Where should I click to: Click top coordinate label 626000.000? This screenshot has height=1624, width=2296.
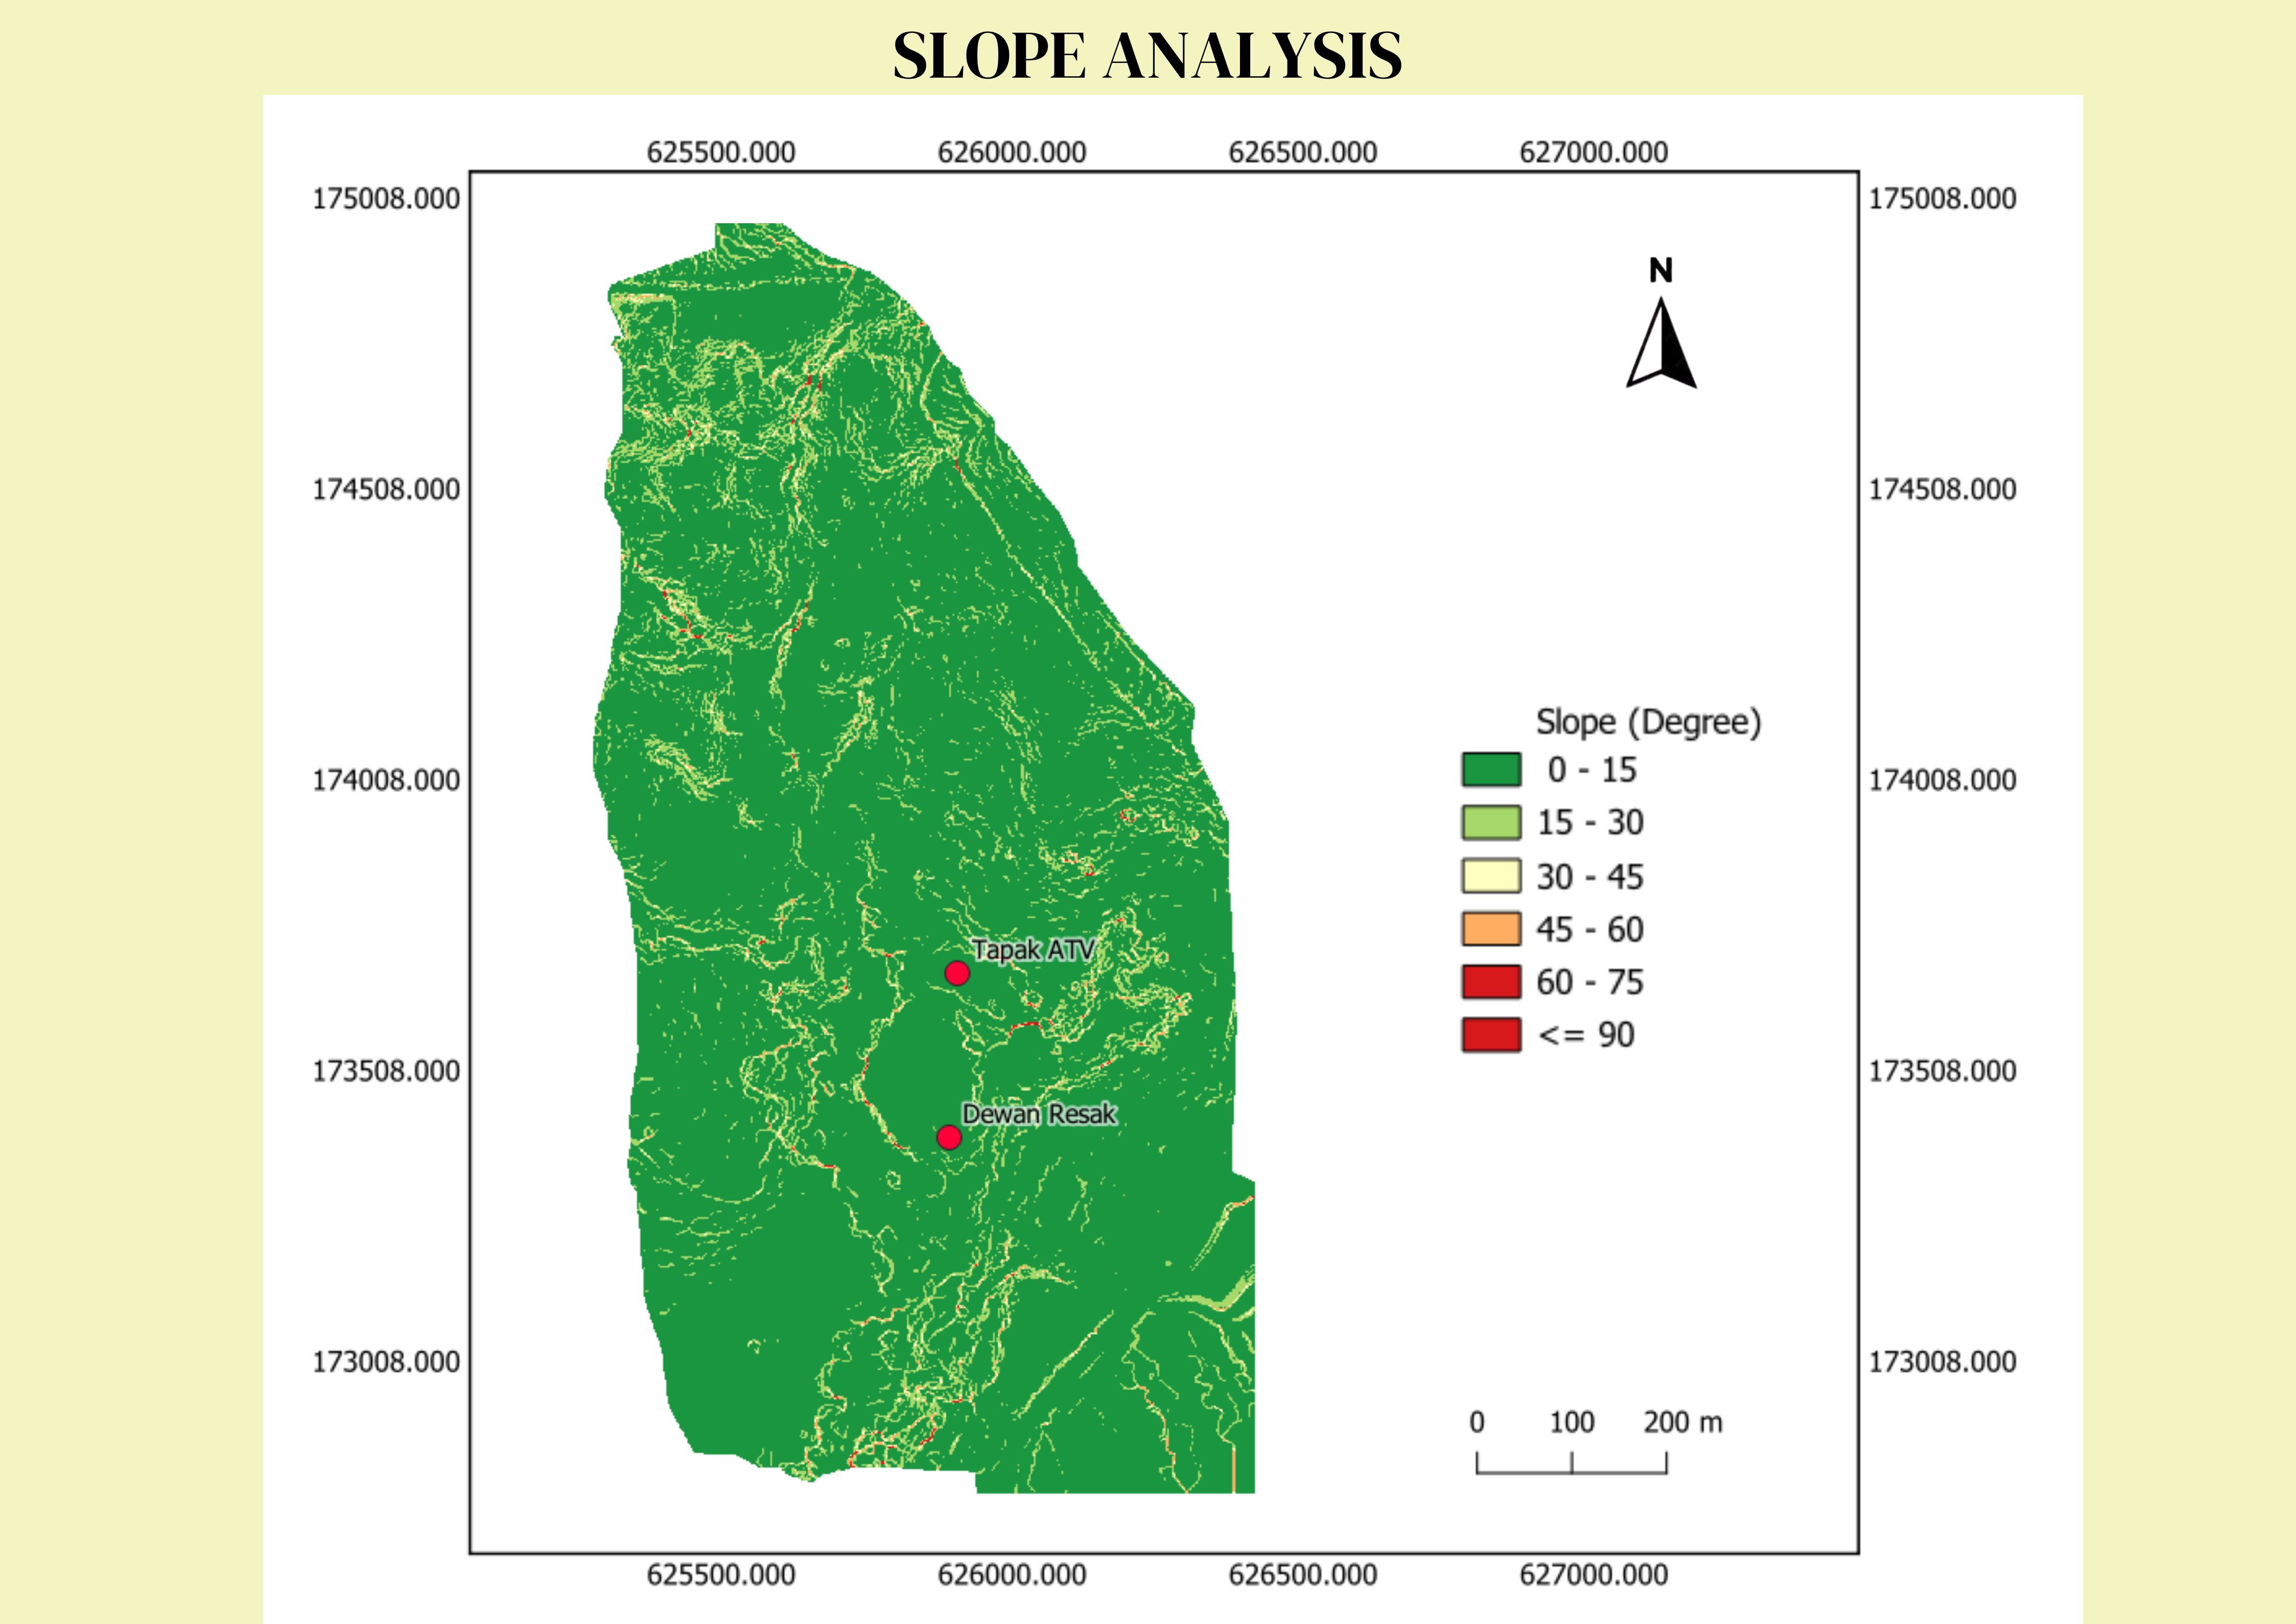1011,152
